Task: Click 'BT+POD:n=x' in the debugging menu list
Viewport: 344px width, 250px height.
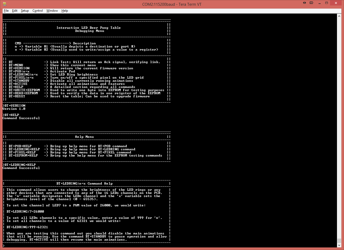Action: tap(19, 71)
